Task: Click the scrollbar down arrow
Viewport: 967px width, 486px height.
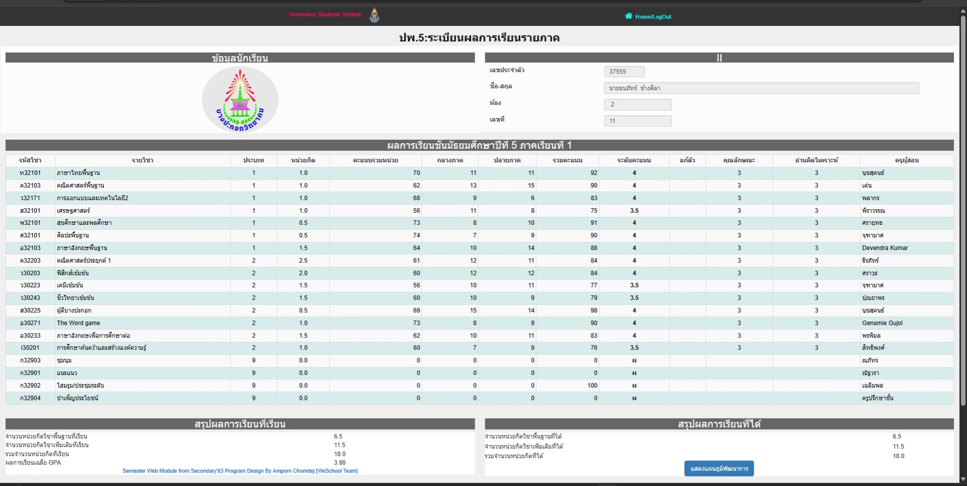Action: [x=962, y=479]
